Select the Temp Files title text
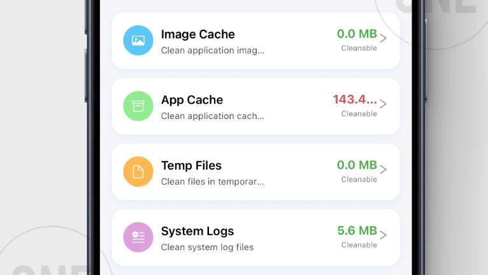 (191, 166)
